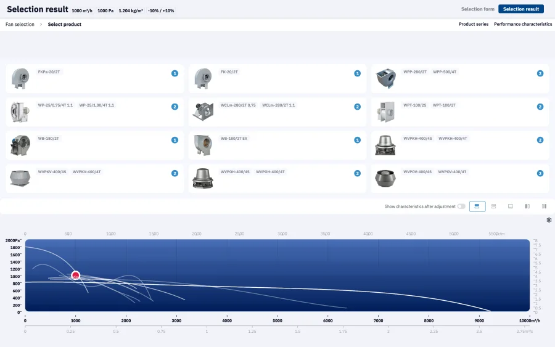Click the WP-25/0,75/4T 1,1 fan image
The image size is (555, 347).
click(20, 112)
